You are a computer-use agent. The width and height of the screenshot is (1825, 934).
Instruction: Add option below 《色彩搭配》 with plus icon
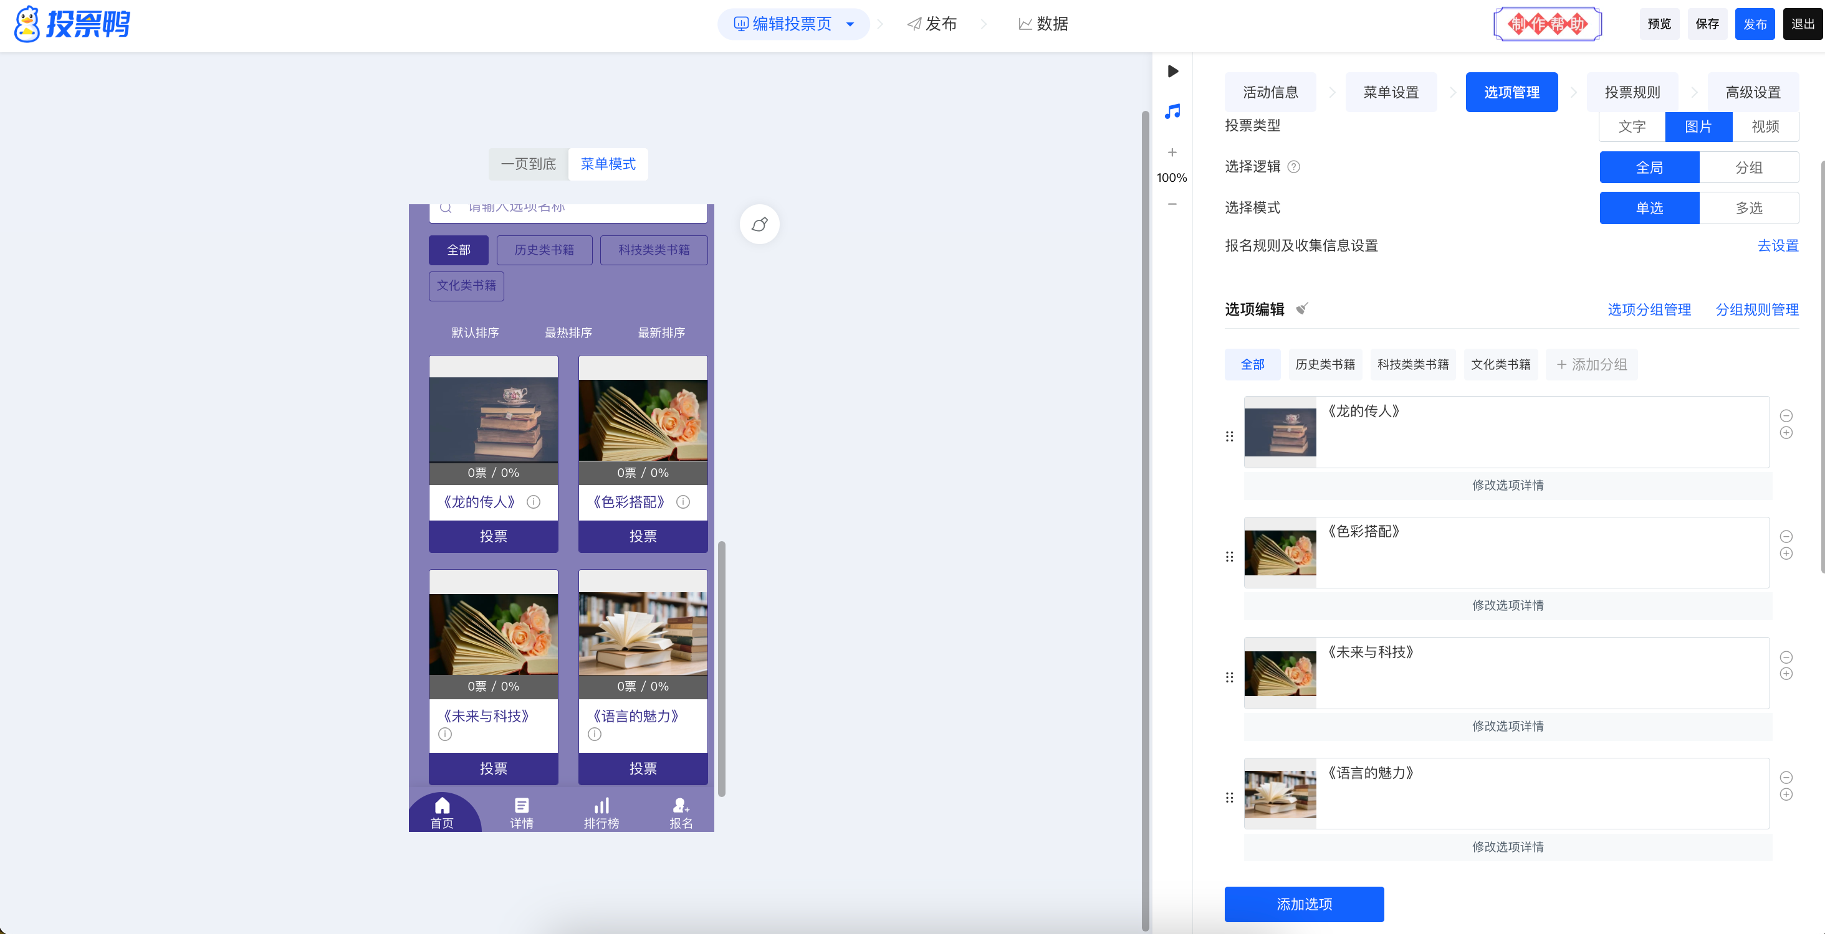(1786, 554)
